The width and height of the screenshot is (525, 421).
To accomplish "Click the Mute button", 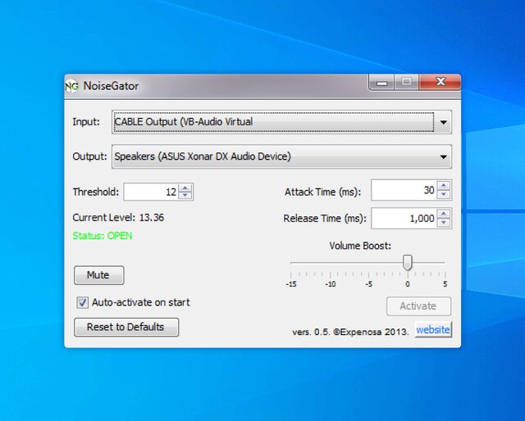I will (99, 275).
